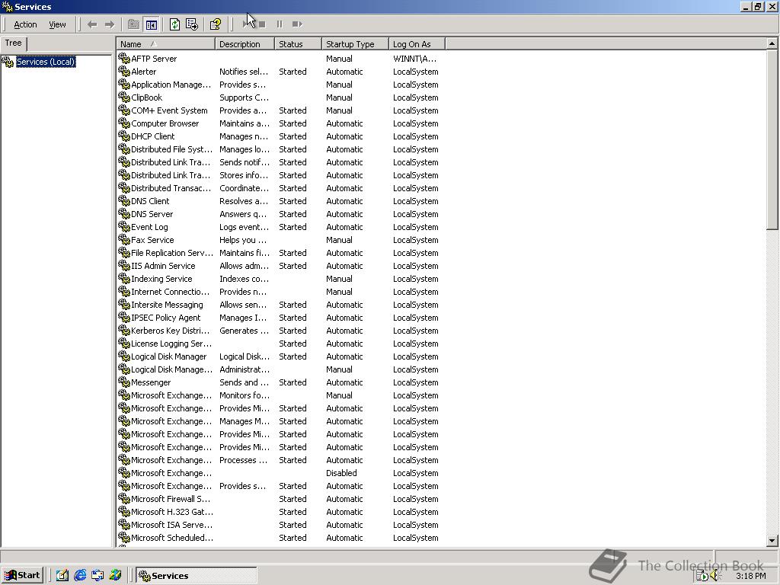Viewport: 780px width, 585px height.
Task: Switch to the Tree tab
Action: (14, 43)
